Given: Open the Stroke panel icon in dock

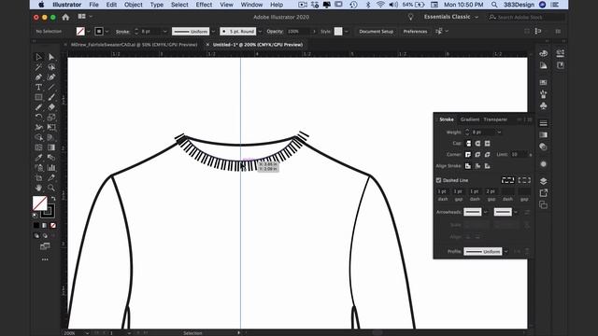Looking at the screenshot, I should coord(544,123).
